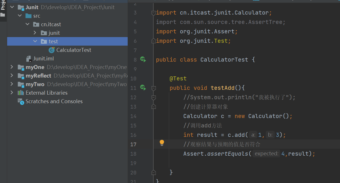
Task: Select CalculatorTest in the project tree
Action: [x=74, y=50]
